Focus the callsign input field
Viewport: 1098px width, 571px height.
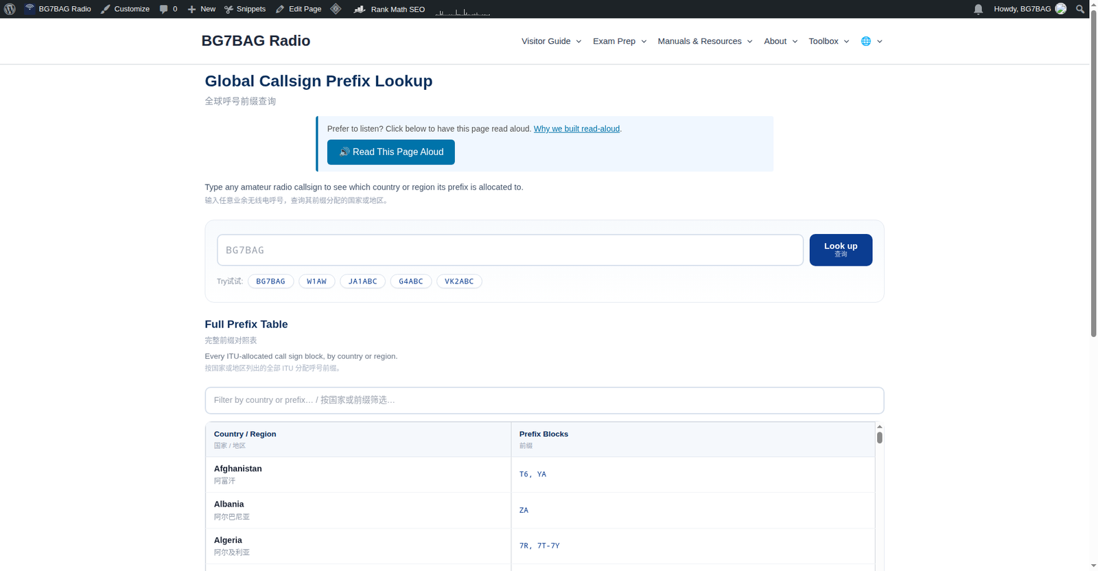pos(510,250)
